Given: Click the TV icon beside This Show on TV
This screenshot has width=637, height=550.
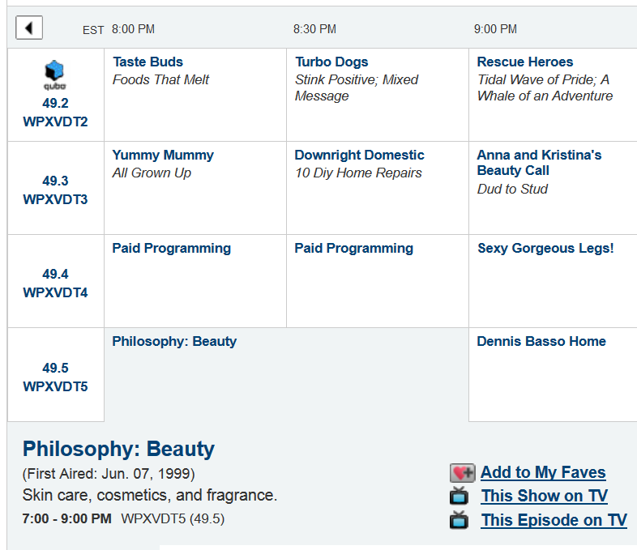Looking at the screenshot, I should [x=460, y=496].
